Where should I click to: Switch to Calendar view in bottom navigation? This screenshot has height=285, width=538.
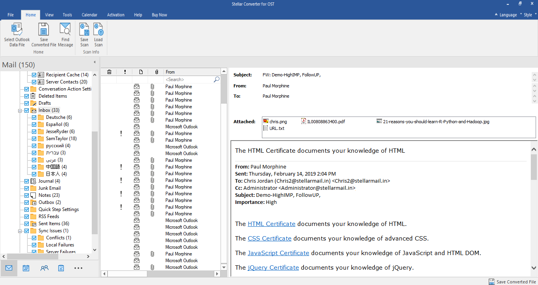click(x=26, y=268)
